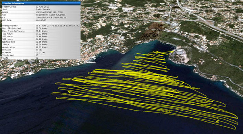243x134 pixels.
Task: Select the red town marker beside the info panel's Spot row
Action: pyautogui.click(x=87, y=9)
